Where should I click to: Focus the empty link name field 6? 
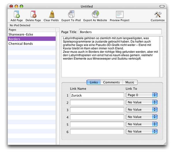tap(97, 132)
